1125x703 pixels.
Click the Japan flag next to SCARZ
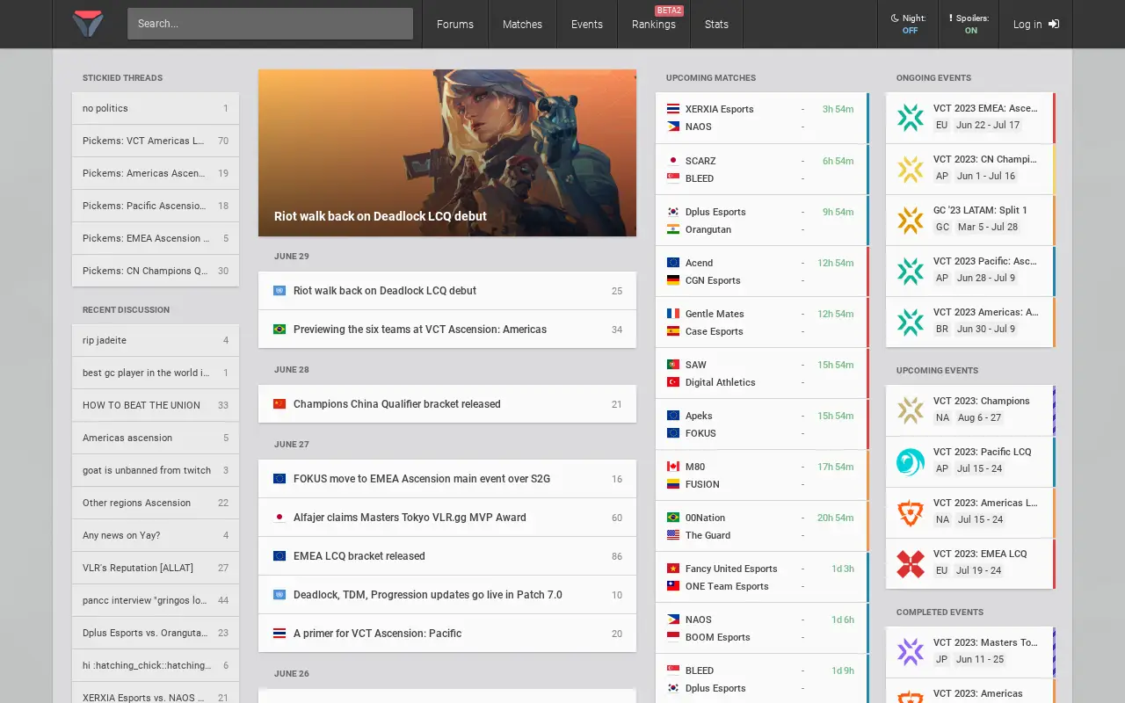pyautogui.click(x=673, y=161)
